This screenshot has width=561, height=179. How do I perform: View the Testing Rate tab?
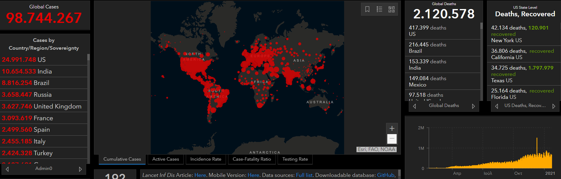[295, 159]
